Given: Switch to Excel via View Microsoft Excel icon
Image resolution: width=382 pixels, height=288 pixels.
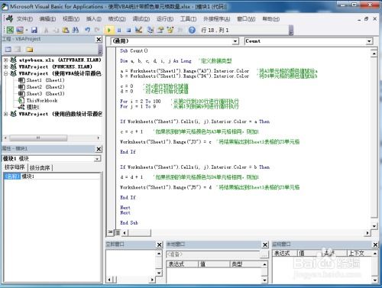Looking at the screenshot, I should 10,30.
